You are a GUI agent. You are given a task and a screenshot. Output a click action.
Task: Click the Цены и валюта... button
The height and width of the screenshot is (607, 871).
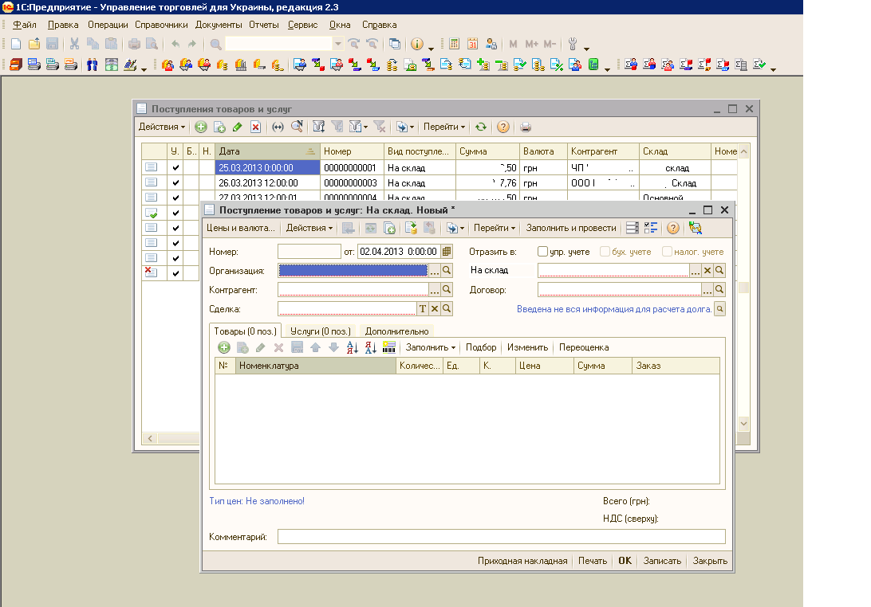pyautogui.click(x=241, y=228)
